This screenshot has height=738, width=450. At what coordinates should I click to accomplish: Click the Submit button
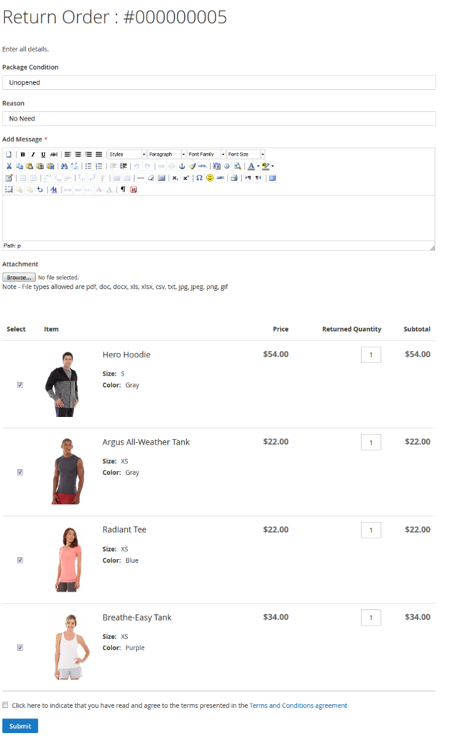pos(20,726)
